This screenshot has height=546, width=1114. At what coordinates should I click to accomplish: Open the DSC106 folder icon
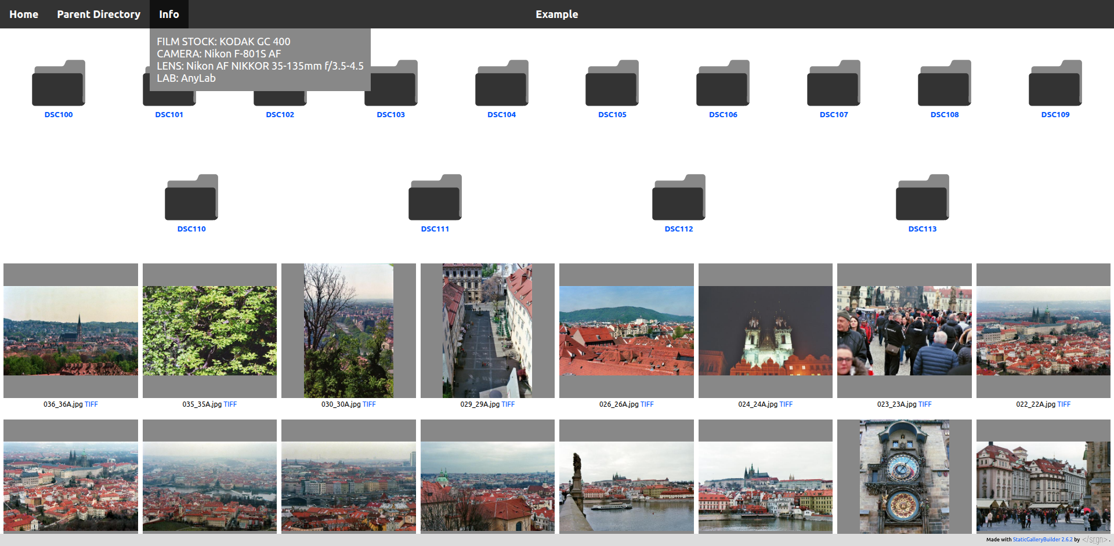point(723,83)
